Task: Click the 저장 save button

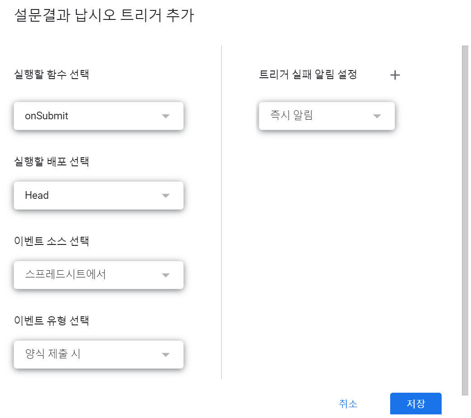Action: point(415,404)
